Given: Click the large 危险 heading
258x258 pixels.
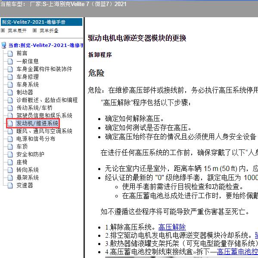Looking at the screenshot, I should [96, 73].
